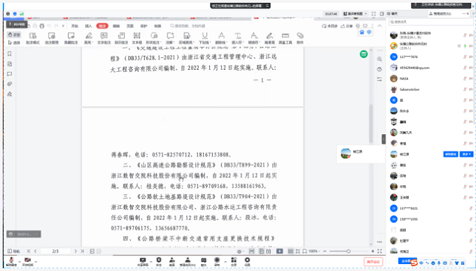Click the red 离开会议 leave meeting button

[x=373, y=262]
